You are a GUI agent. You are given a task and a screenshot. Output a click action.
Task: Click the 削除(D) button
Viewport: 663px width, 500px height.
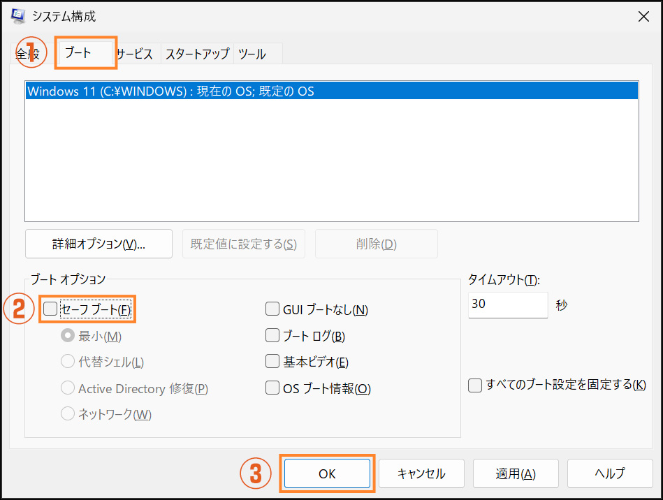[x=377, y=244]
